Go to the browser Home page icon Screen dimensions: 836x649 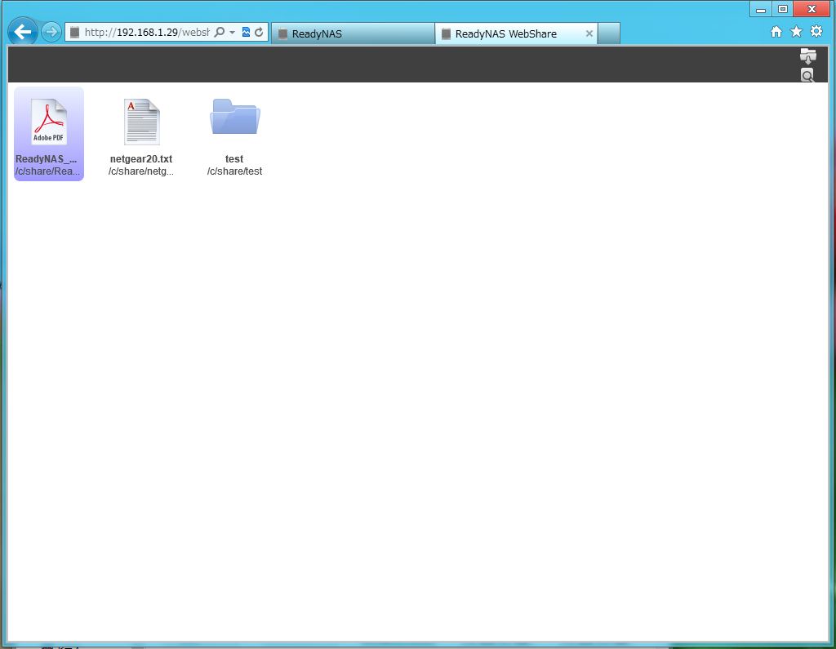pyautogui.click(x=776, y=32)
